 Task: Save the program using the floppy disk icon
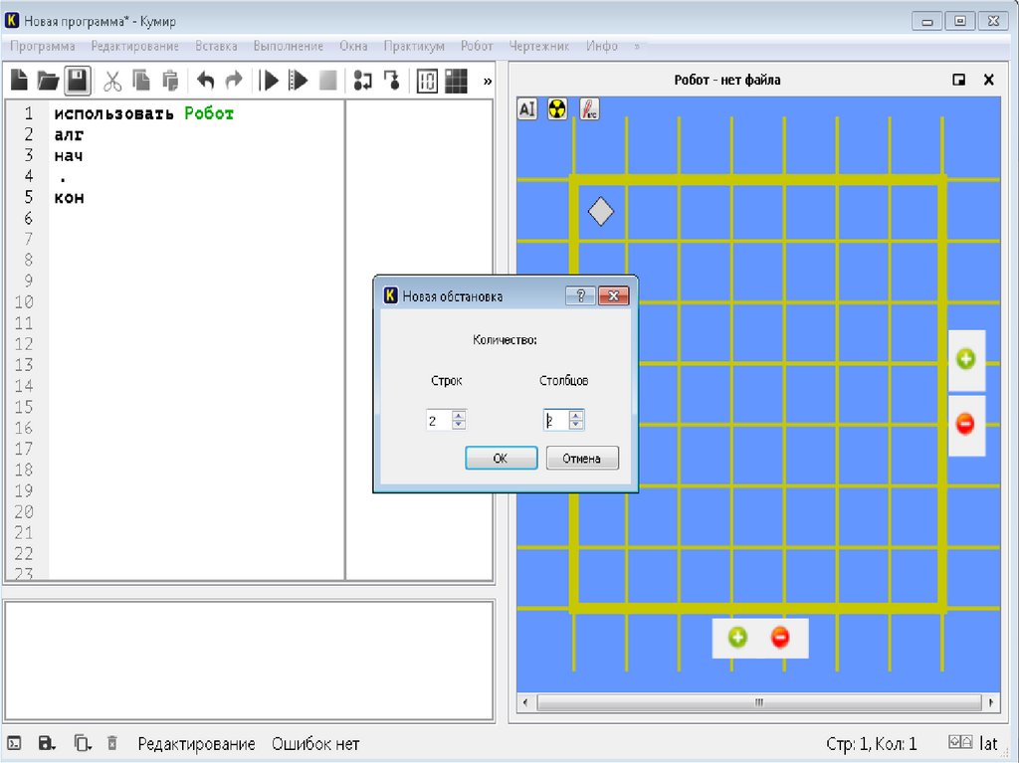78,81
